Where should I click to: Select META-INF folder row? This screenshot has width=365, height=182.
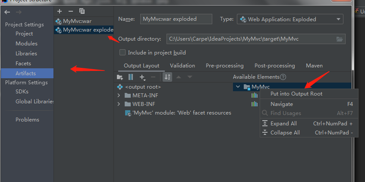[142, 96]
